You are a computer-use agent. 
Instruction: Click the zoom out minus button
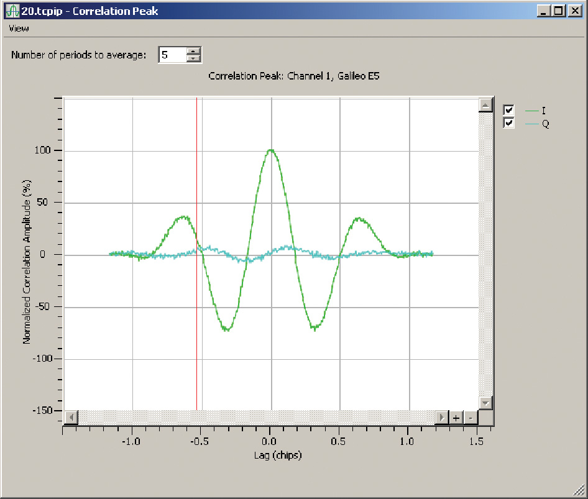[471, 418]
